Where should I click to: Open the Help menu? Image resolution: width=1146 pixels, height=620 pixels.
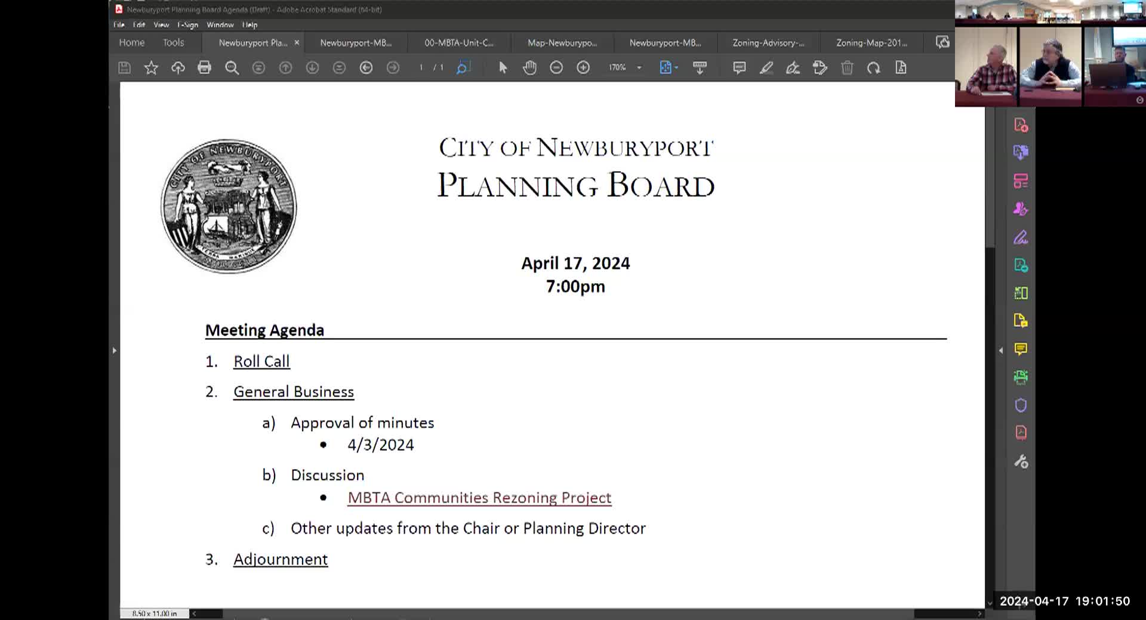(x=249, y=25)
